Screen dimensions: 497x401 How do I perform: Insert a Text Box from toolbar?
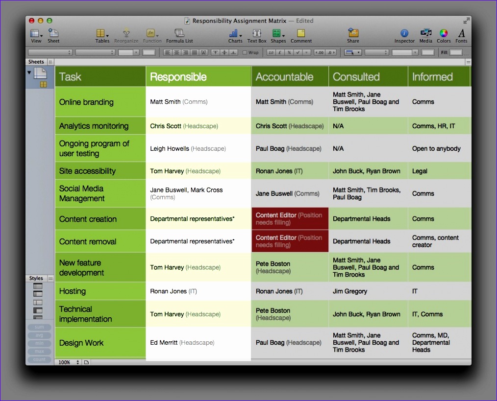(x=257, y=36)
